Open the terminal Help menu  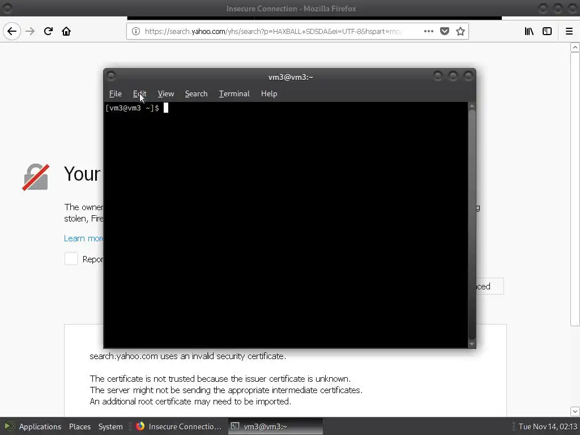269,93
